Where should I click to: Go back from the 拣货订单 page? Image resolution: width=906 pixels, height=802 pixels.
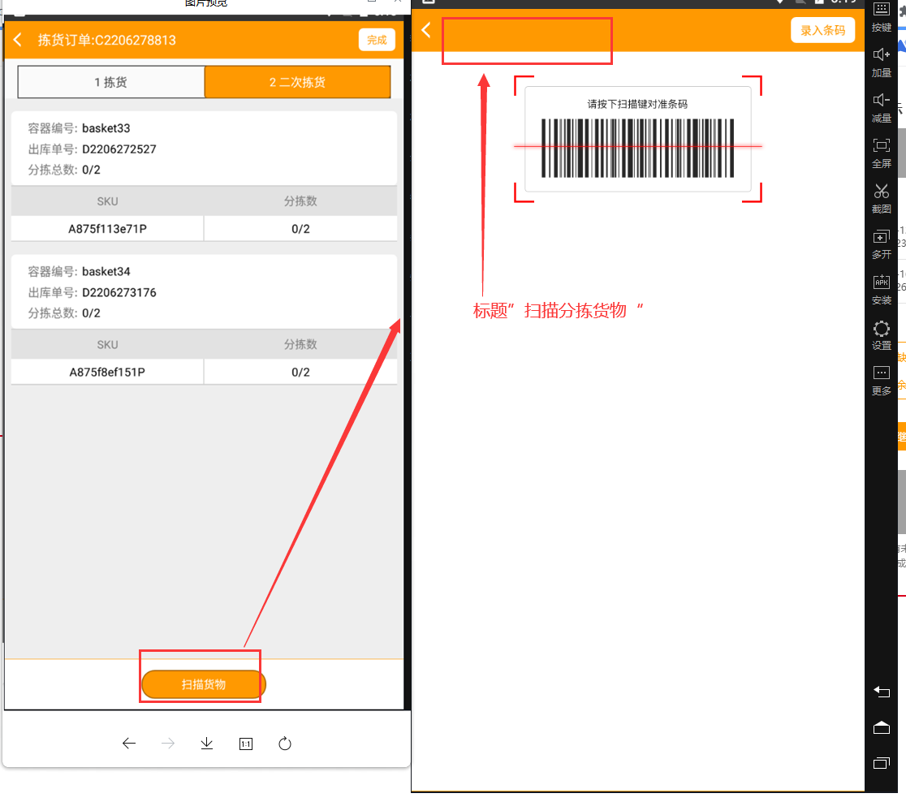point(18,40)
